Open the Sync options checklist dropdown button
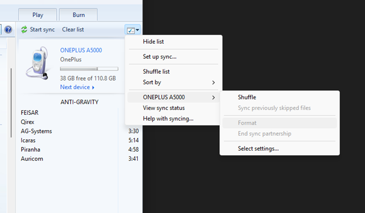Viewport: 365px width, 213px height. [x=133, y=30]
